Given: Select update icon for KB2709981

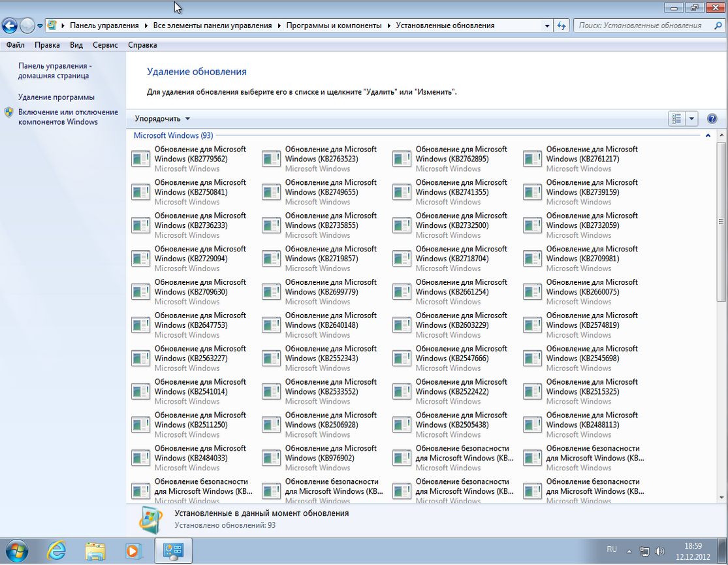Looking at the screenshot, I should point(532,259).
